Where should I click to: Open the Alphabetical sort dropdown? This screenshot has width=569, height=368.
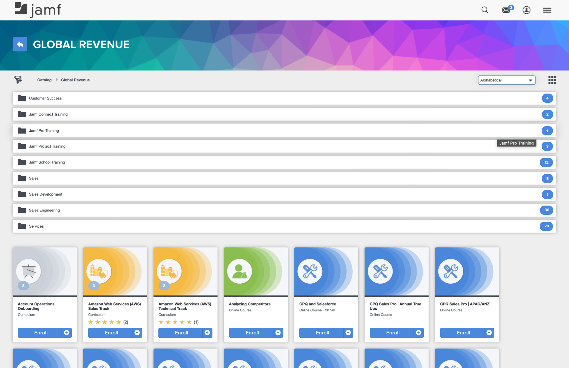[507, 80]
